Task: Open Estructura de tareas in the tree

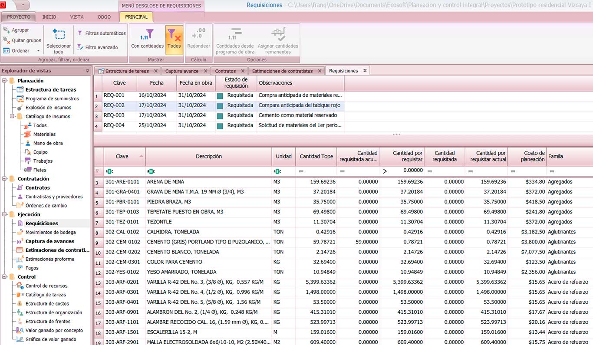Action: pyautogui.click(x=51, y=90)
